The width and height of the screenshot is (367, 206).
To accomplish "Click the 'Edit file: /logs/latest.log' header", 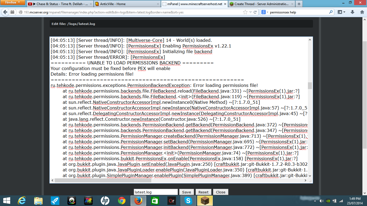I will coord(73,24).
